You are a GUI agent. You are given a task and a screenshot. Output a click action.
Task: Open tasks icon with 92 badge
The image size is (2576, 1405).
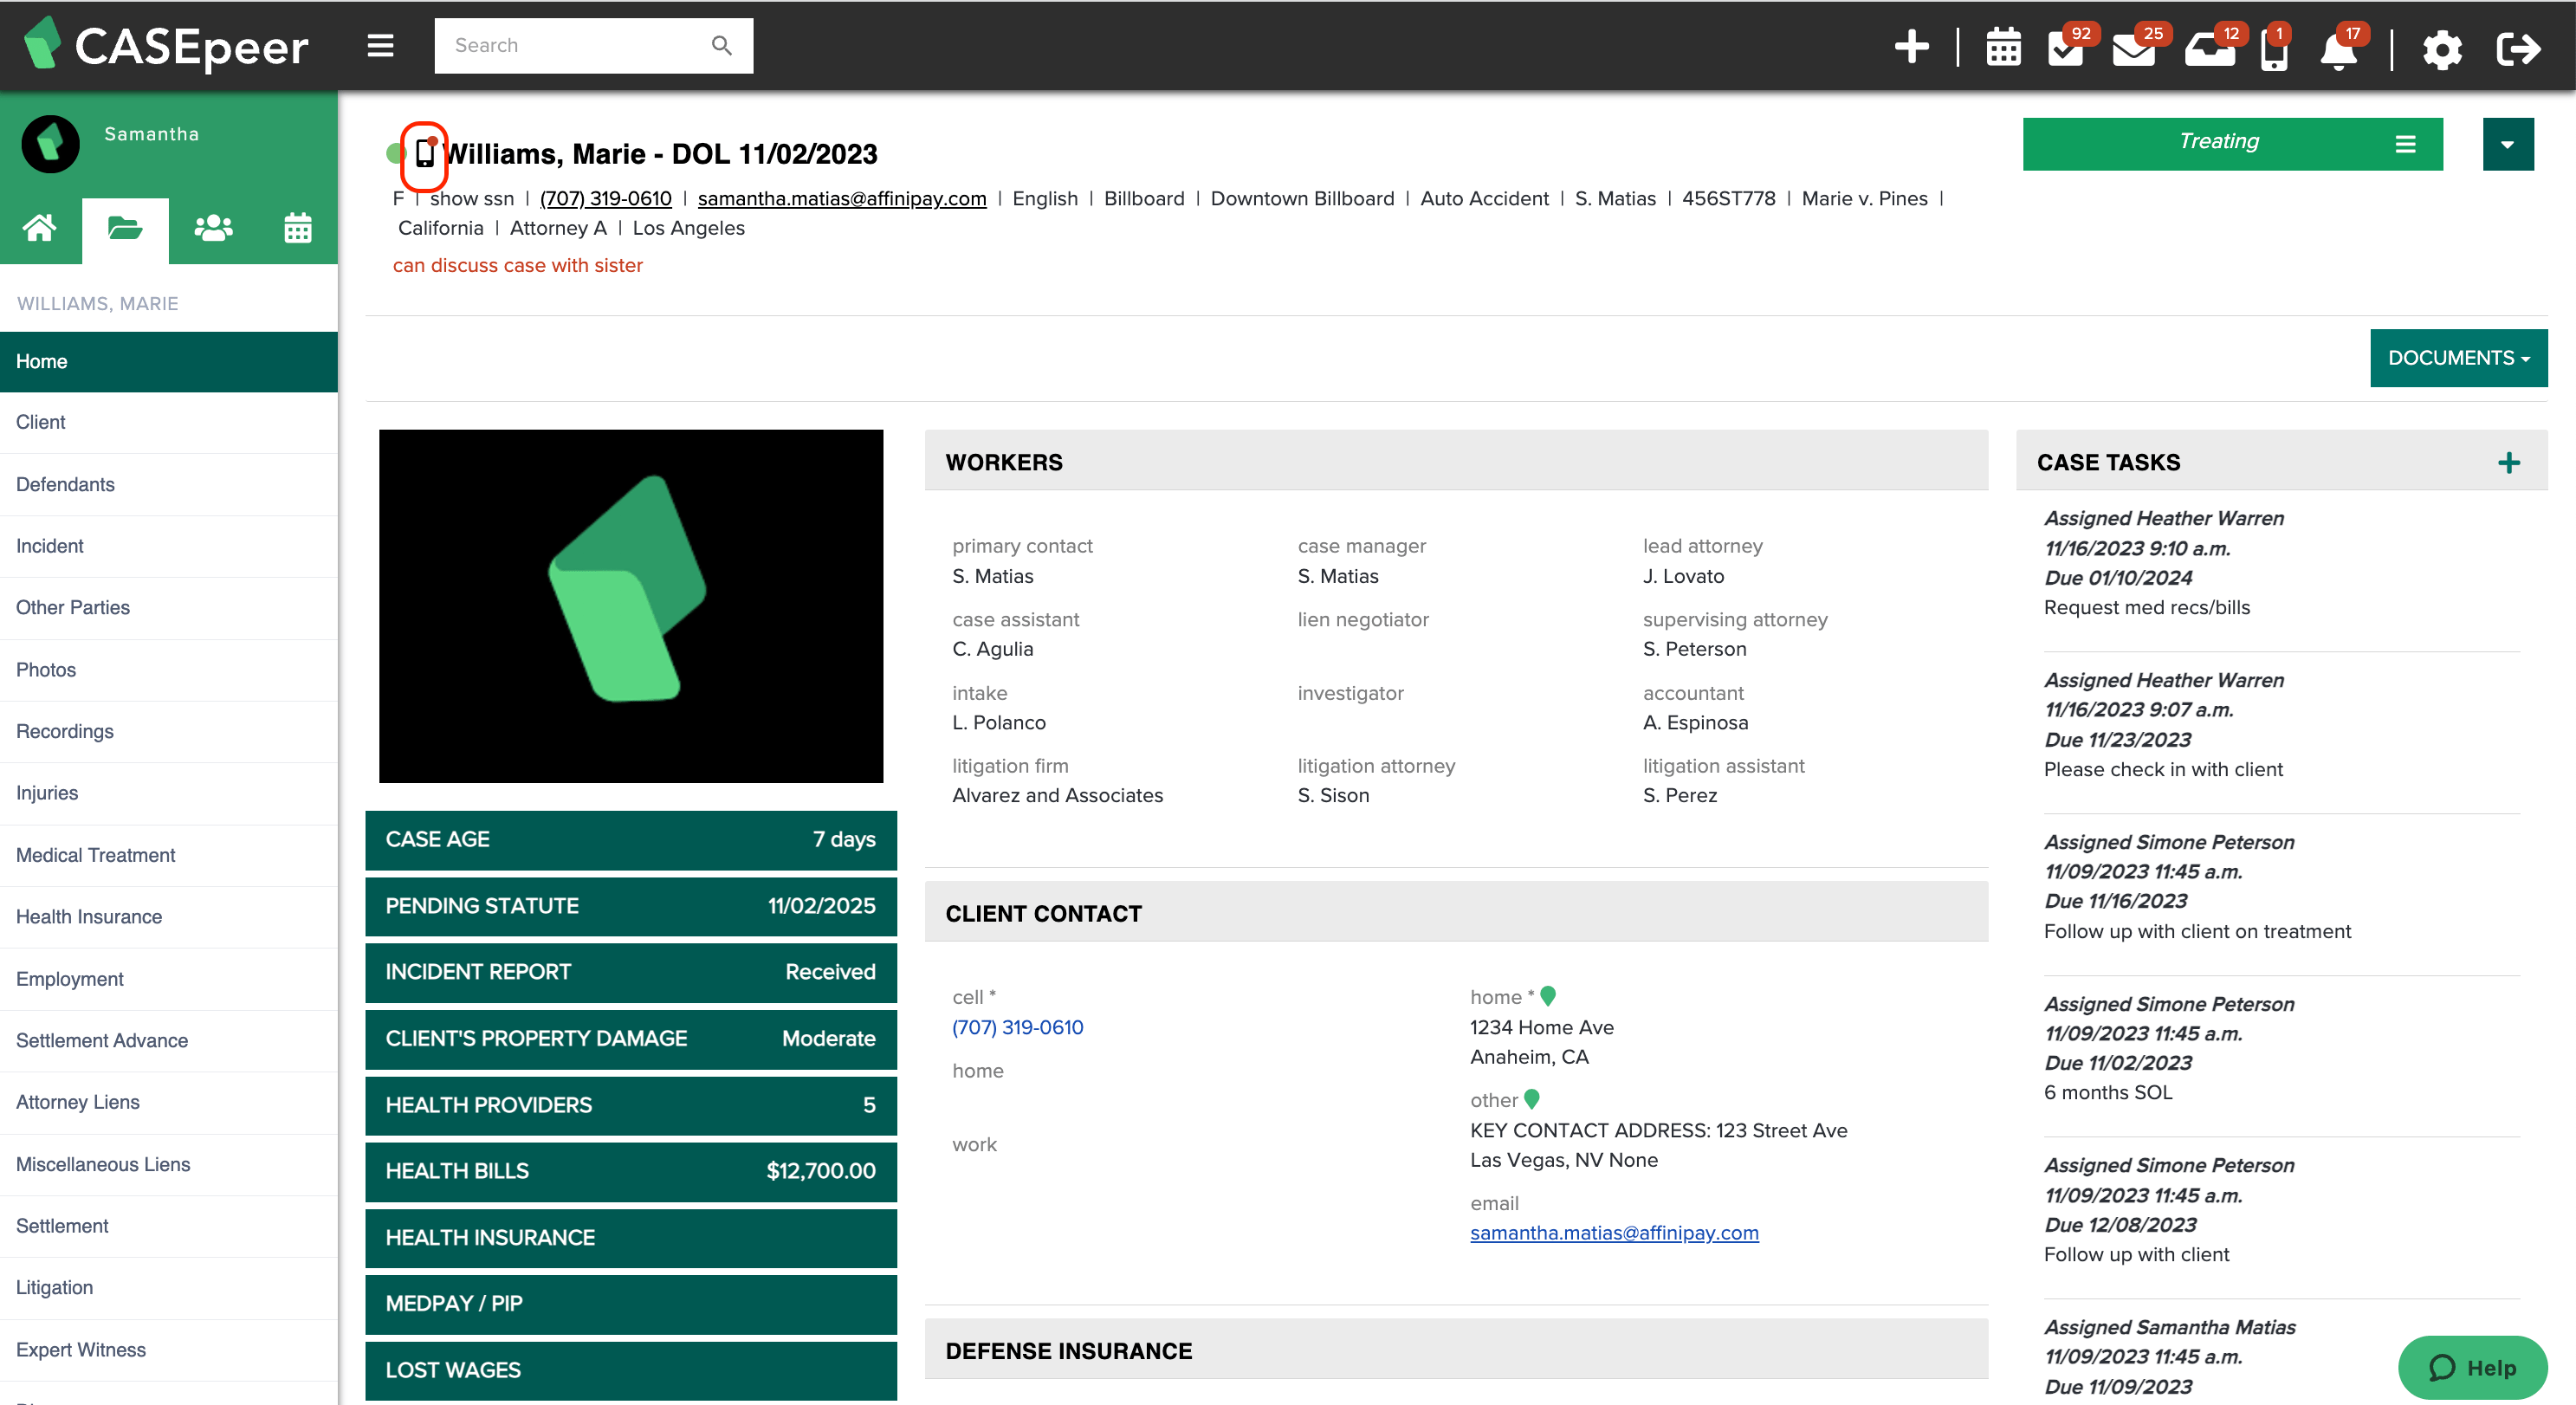[2064, 47]
